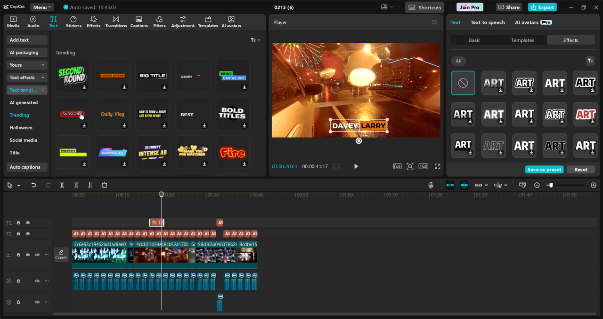Image resolution: width=603 pixels, height=319 pixels.
Task: Click the Export button
Action: coord(542,7)
